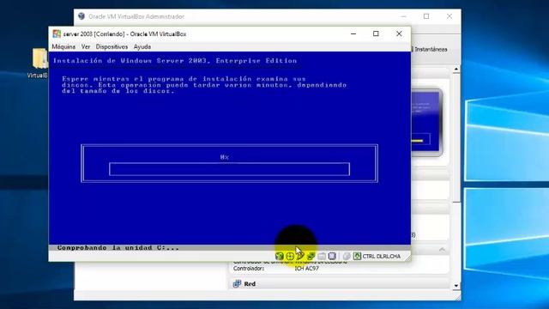The height and width of the screenshot is (309, 549).
Task: Click the Red network section icon
Action: [237, 284]
